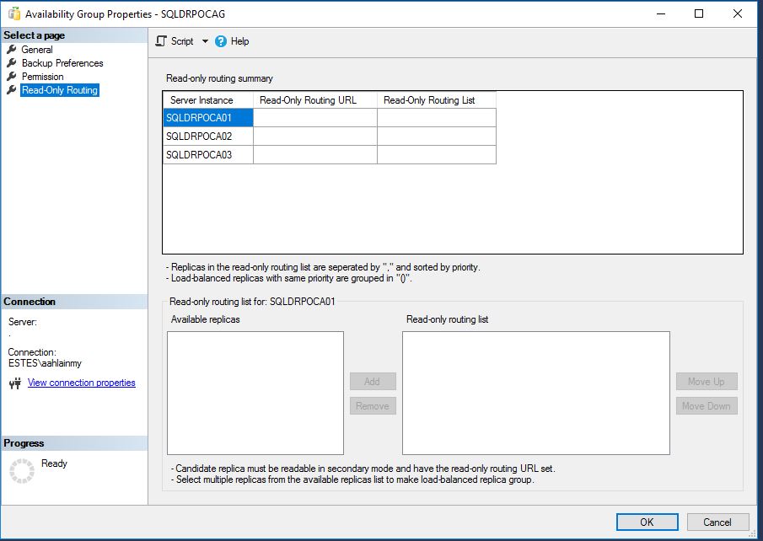Image resolution: width=763 pixels, height=541 pixels.
Task: Select the SQLDRPOCA02 server instance row
Action: click(x=207, y=136)
